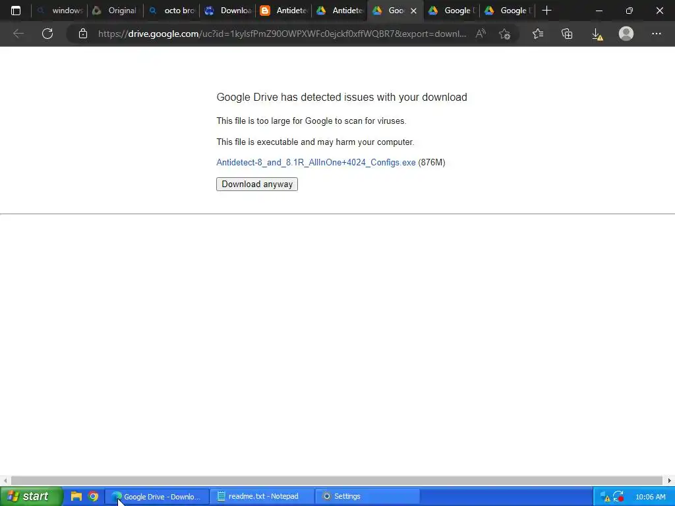Go back with the back arrow
The width and height of the screenshot is (675, 506).
tap(18, 34)
